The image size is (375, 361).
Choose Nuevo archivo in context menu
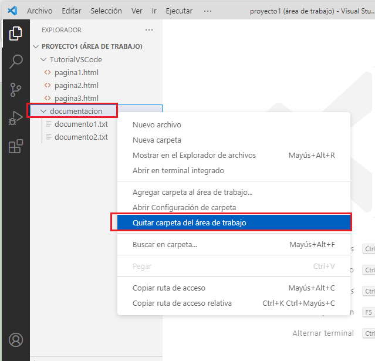tap(234, 124)
